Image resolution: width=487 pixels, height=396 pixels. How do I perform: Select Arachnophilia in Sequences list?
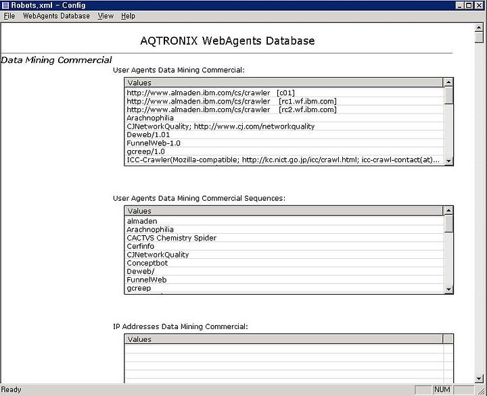285,229
